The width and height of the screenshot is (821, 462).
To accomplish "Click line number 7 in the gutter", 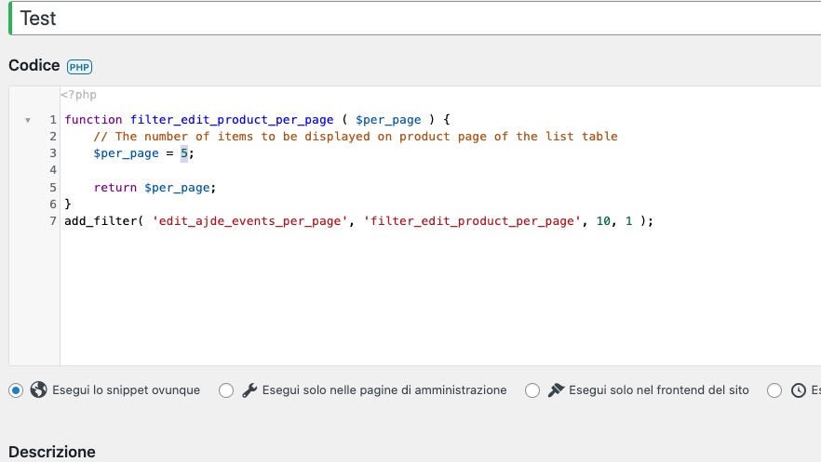I will pyautogui.click(x=53, y=221).
